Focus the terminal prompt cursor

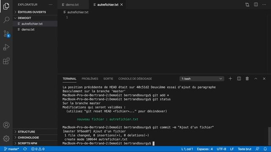tap(153, 144)
